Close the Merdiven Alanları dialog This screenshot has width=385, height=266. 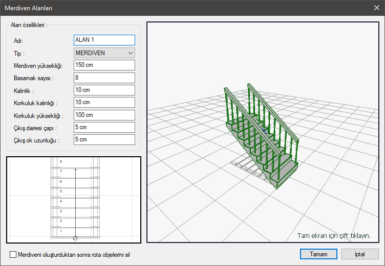pyautogui.click(x=376, y=8)
